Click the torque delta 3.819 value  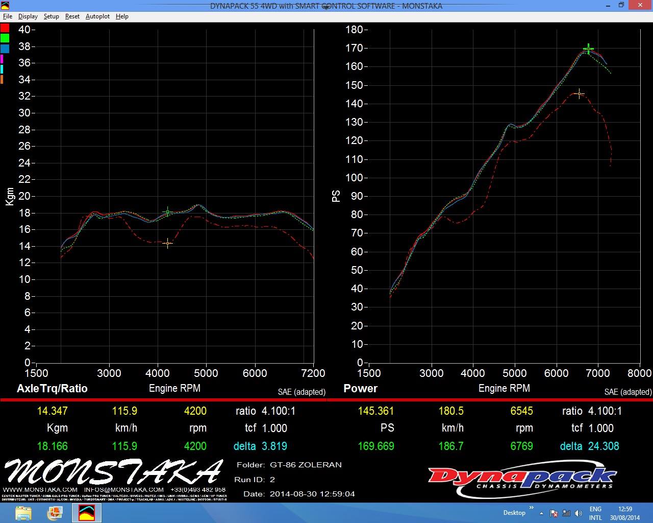point(274,446)
